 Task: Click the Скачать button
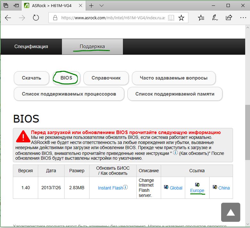pos(31,78)
